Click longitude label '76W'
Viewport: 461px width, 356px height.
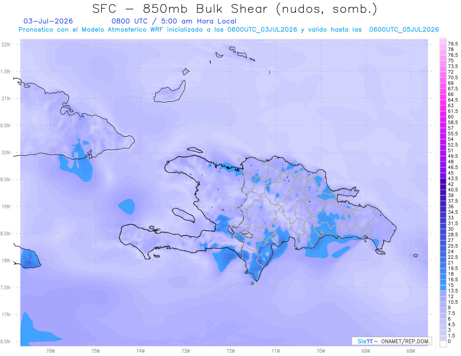[x=50, y=351]
